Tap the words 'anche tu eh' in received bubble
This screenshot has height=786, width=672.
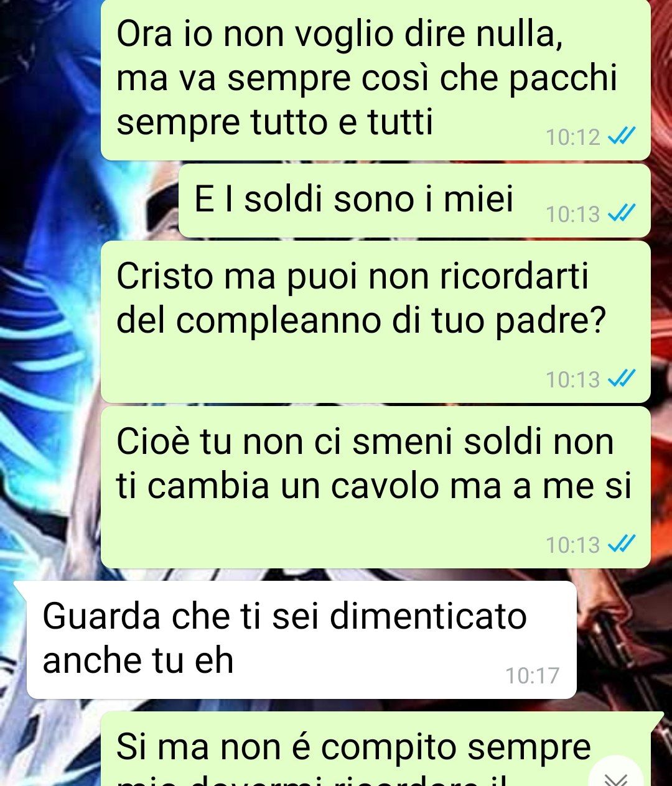(138, 660)
